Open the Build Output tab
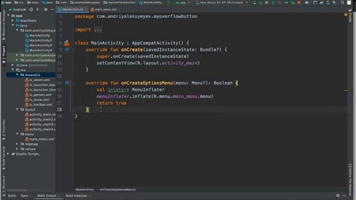The height and width of the screenshot is (200, 356). (x=47, y=196)
